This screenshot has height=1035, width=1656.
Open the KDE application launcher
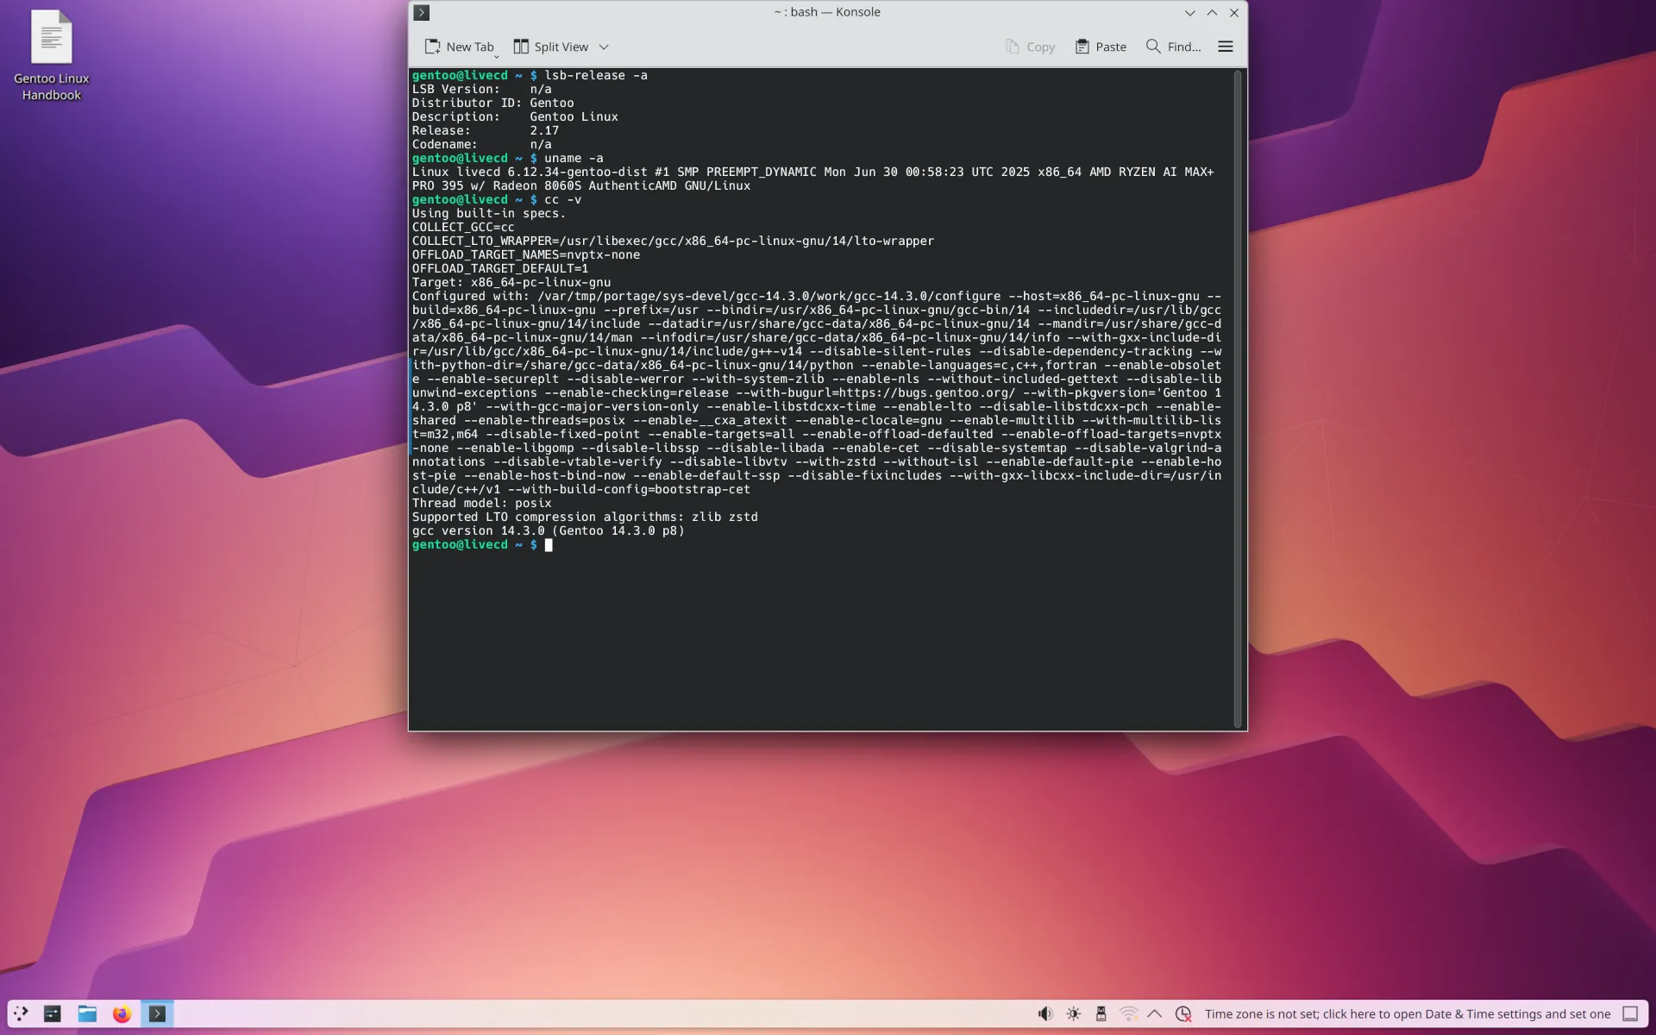coord(21,1013)
